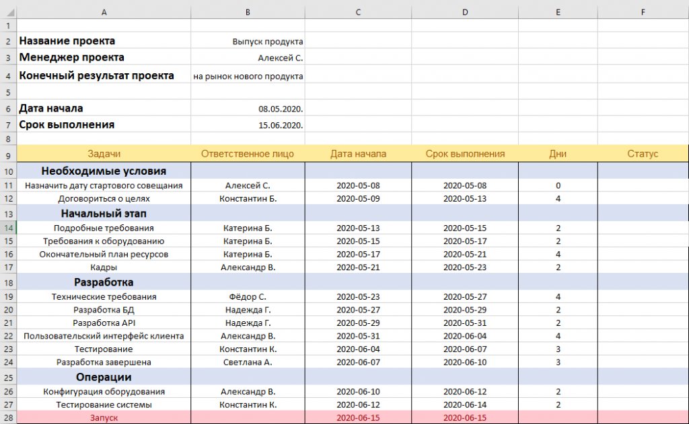Click the deadline cell 15.06.2020.
The height and width of the screenshot is (424, 689).
coord(248,125)
